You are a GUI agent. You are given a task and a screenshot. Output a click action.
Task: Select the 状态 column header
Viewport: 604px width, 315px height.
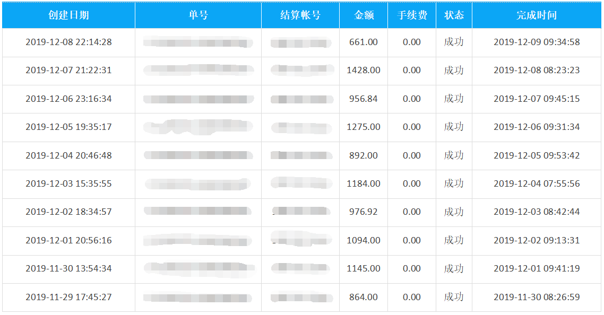454,15
